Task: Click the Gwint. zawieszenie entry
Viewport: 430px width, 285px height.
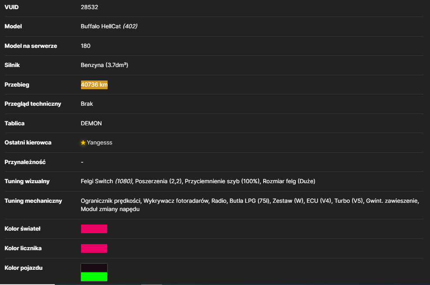Action: pos(392,201)
